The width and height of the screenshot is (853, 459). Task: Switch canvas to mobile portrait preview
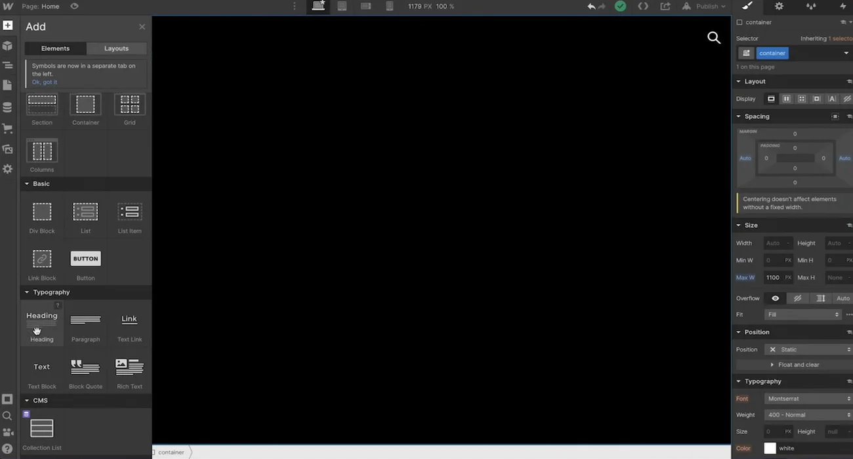coord(389,7)
